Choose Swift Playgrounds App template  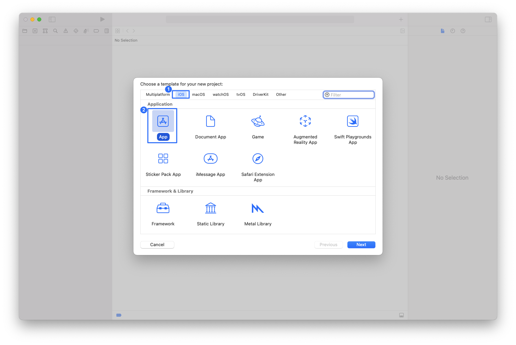(x=353, y=129)
